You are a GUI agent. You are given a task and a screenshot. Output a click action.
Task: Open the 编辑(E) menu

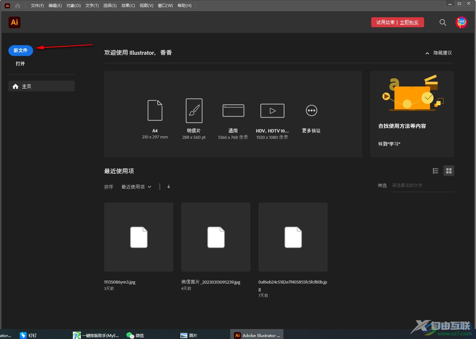55,6
